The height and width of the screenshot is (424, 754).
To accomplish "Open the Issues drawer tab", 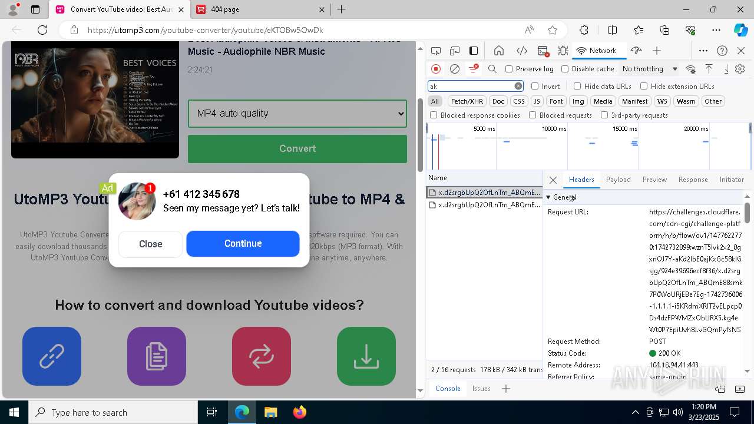I will [481, 389].
